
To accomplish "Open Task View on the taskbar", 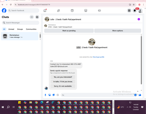I will [x=14, y=107].
